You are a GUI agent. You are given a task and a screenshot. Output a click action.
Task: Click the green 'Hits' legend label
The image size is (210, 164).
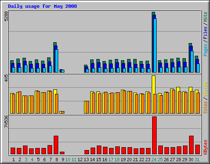[205, 17]
